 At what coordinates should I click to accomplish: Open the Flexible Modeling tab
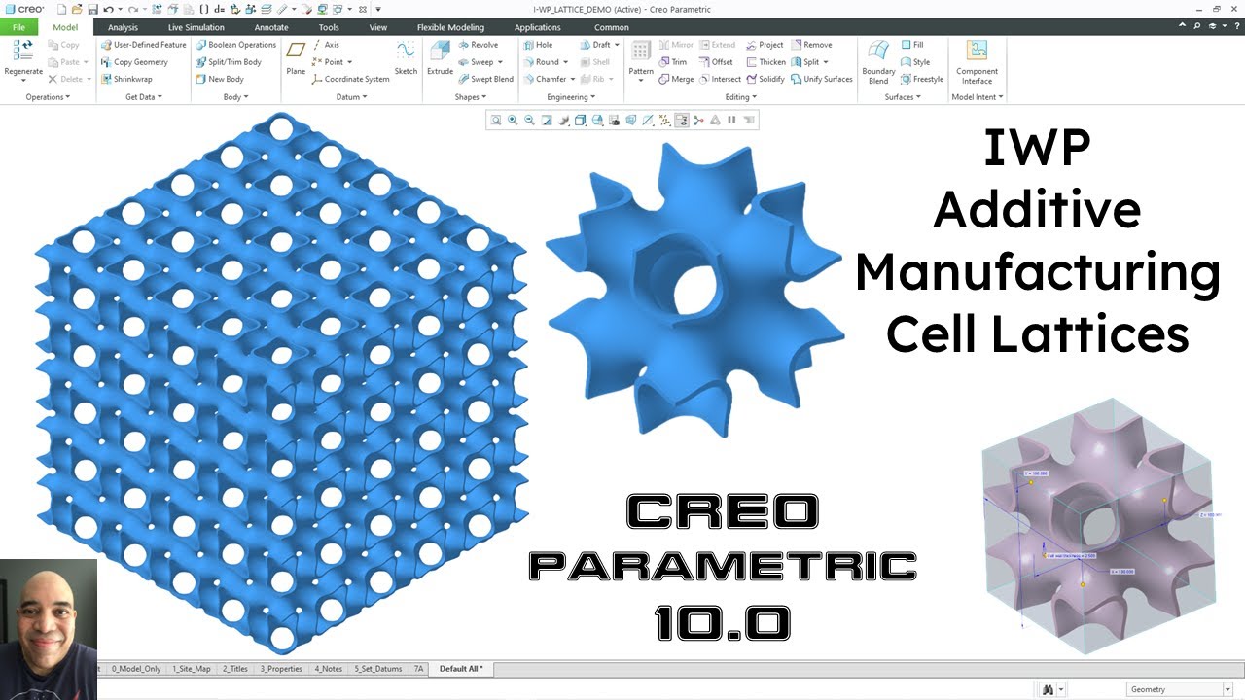click(450, 27)
